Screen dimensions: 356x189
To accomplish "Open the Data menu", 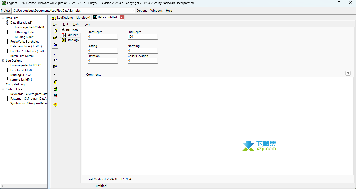I will click(76, 24).
